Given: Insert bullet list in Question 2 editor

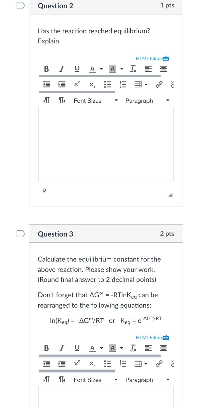Looking at the screenshot, I should (x=107, y=85).
